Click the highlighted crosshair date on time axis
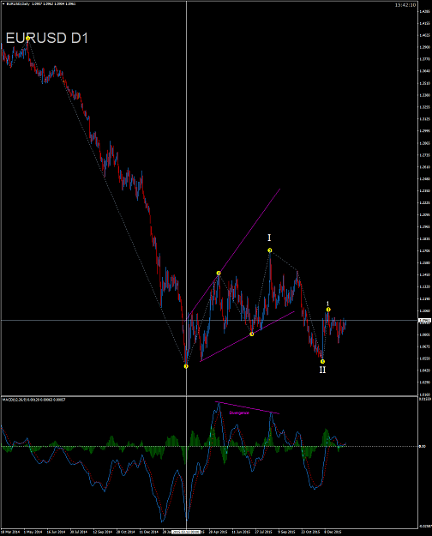 [x=186, y=532]
